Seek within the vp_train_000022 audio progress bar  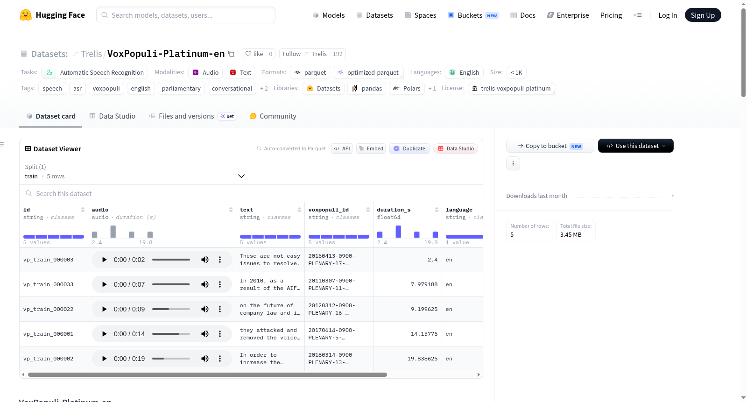click(x=171, y=309)
